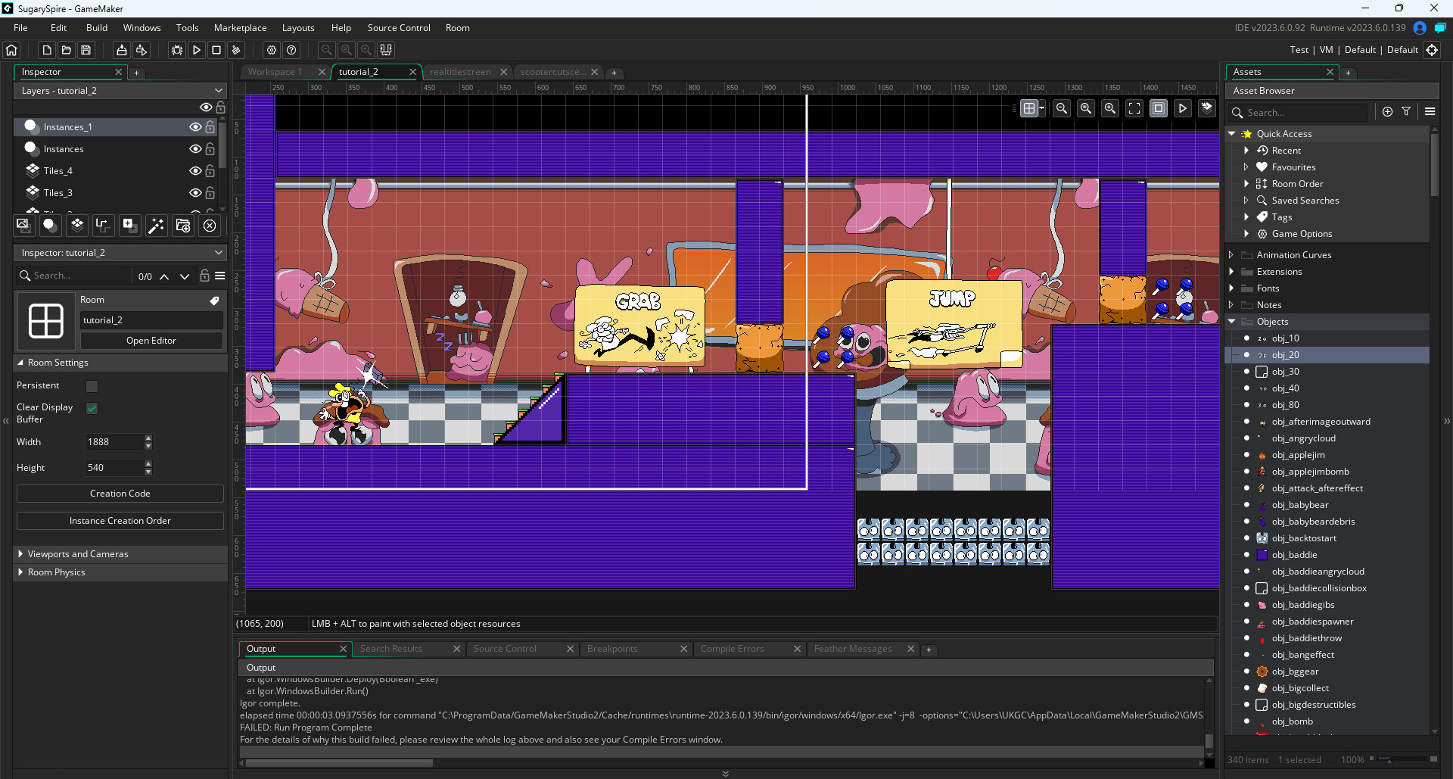Run the game with the Play icon
The image size is (1453, 779).
click(196, 50)
